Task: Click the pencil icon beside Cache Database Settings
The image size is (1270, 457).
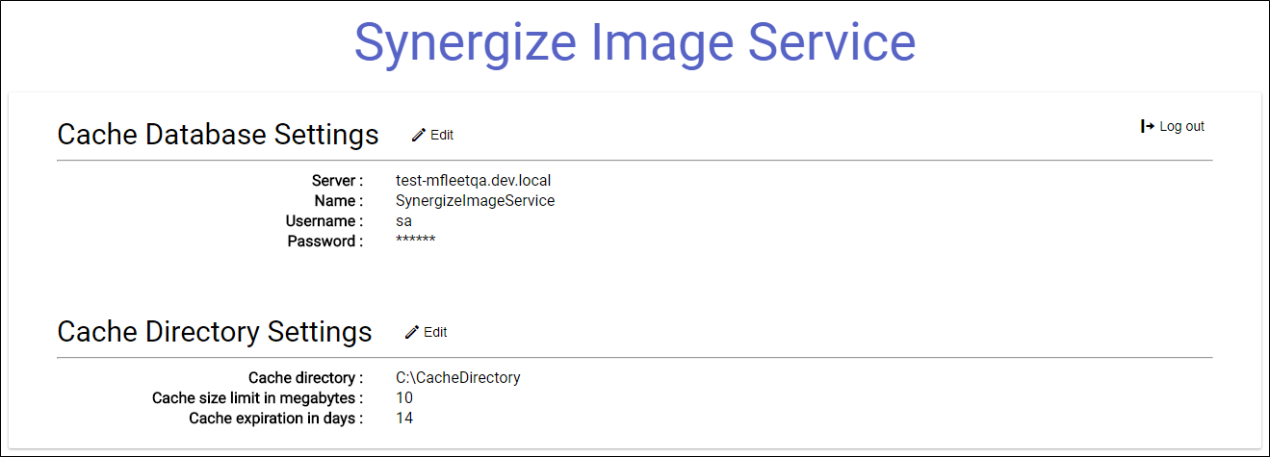Action: tap(418, 136)
